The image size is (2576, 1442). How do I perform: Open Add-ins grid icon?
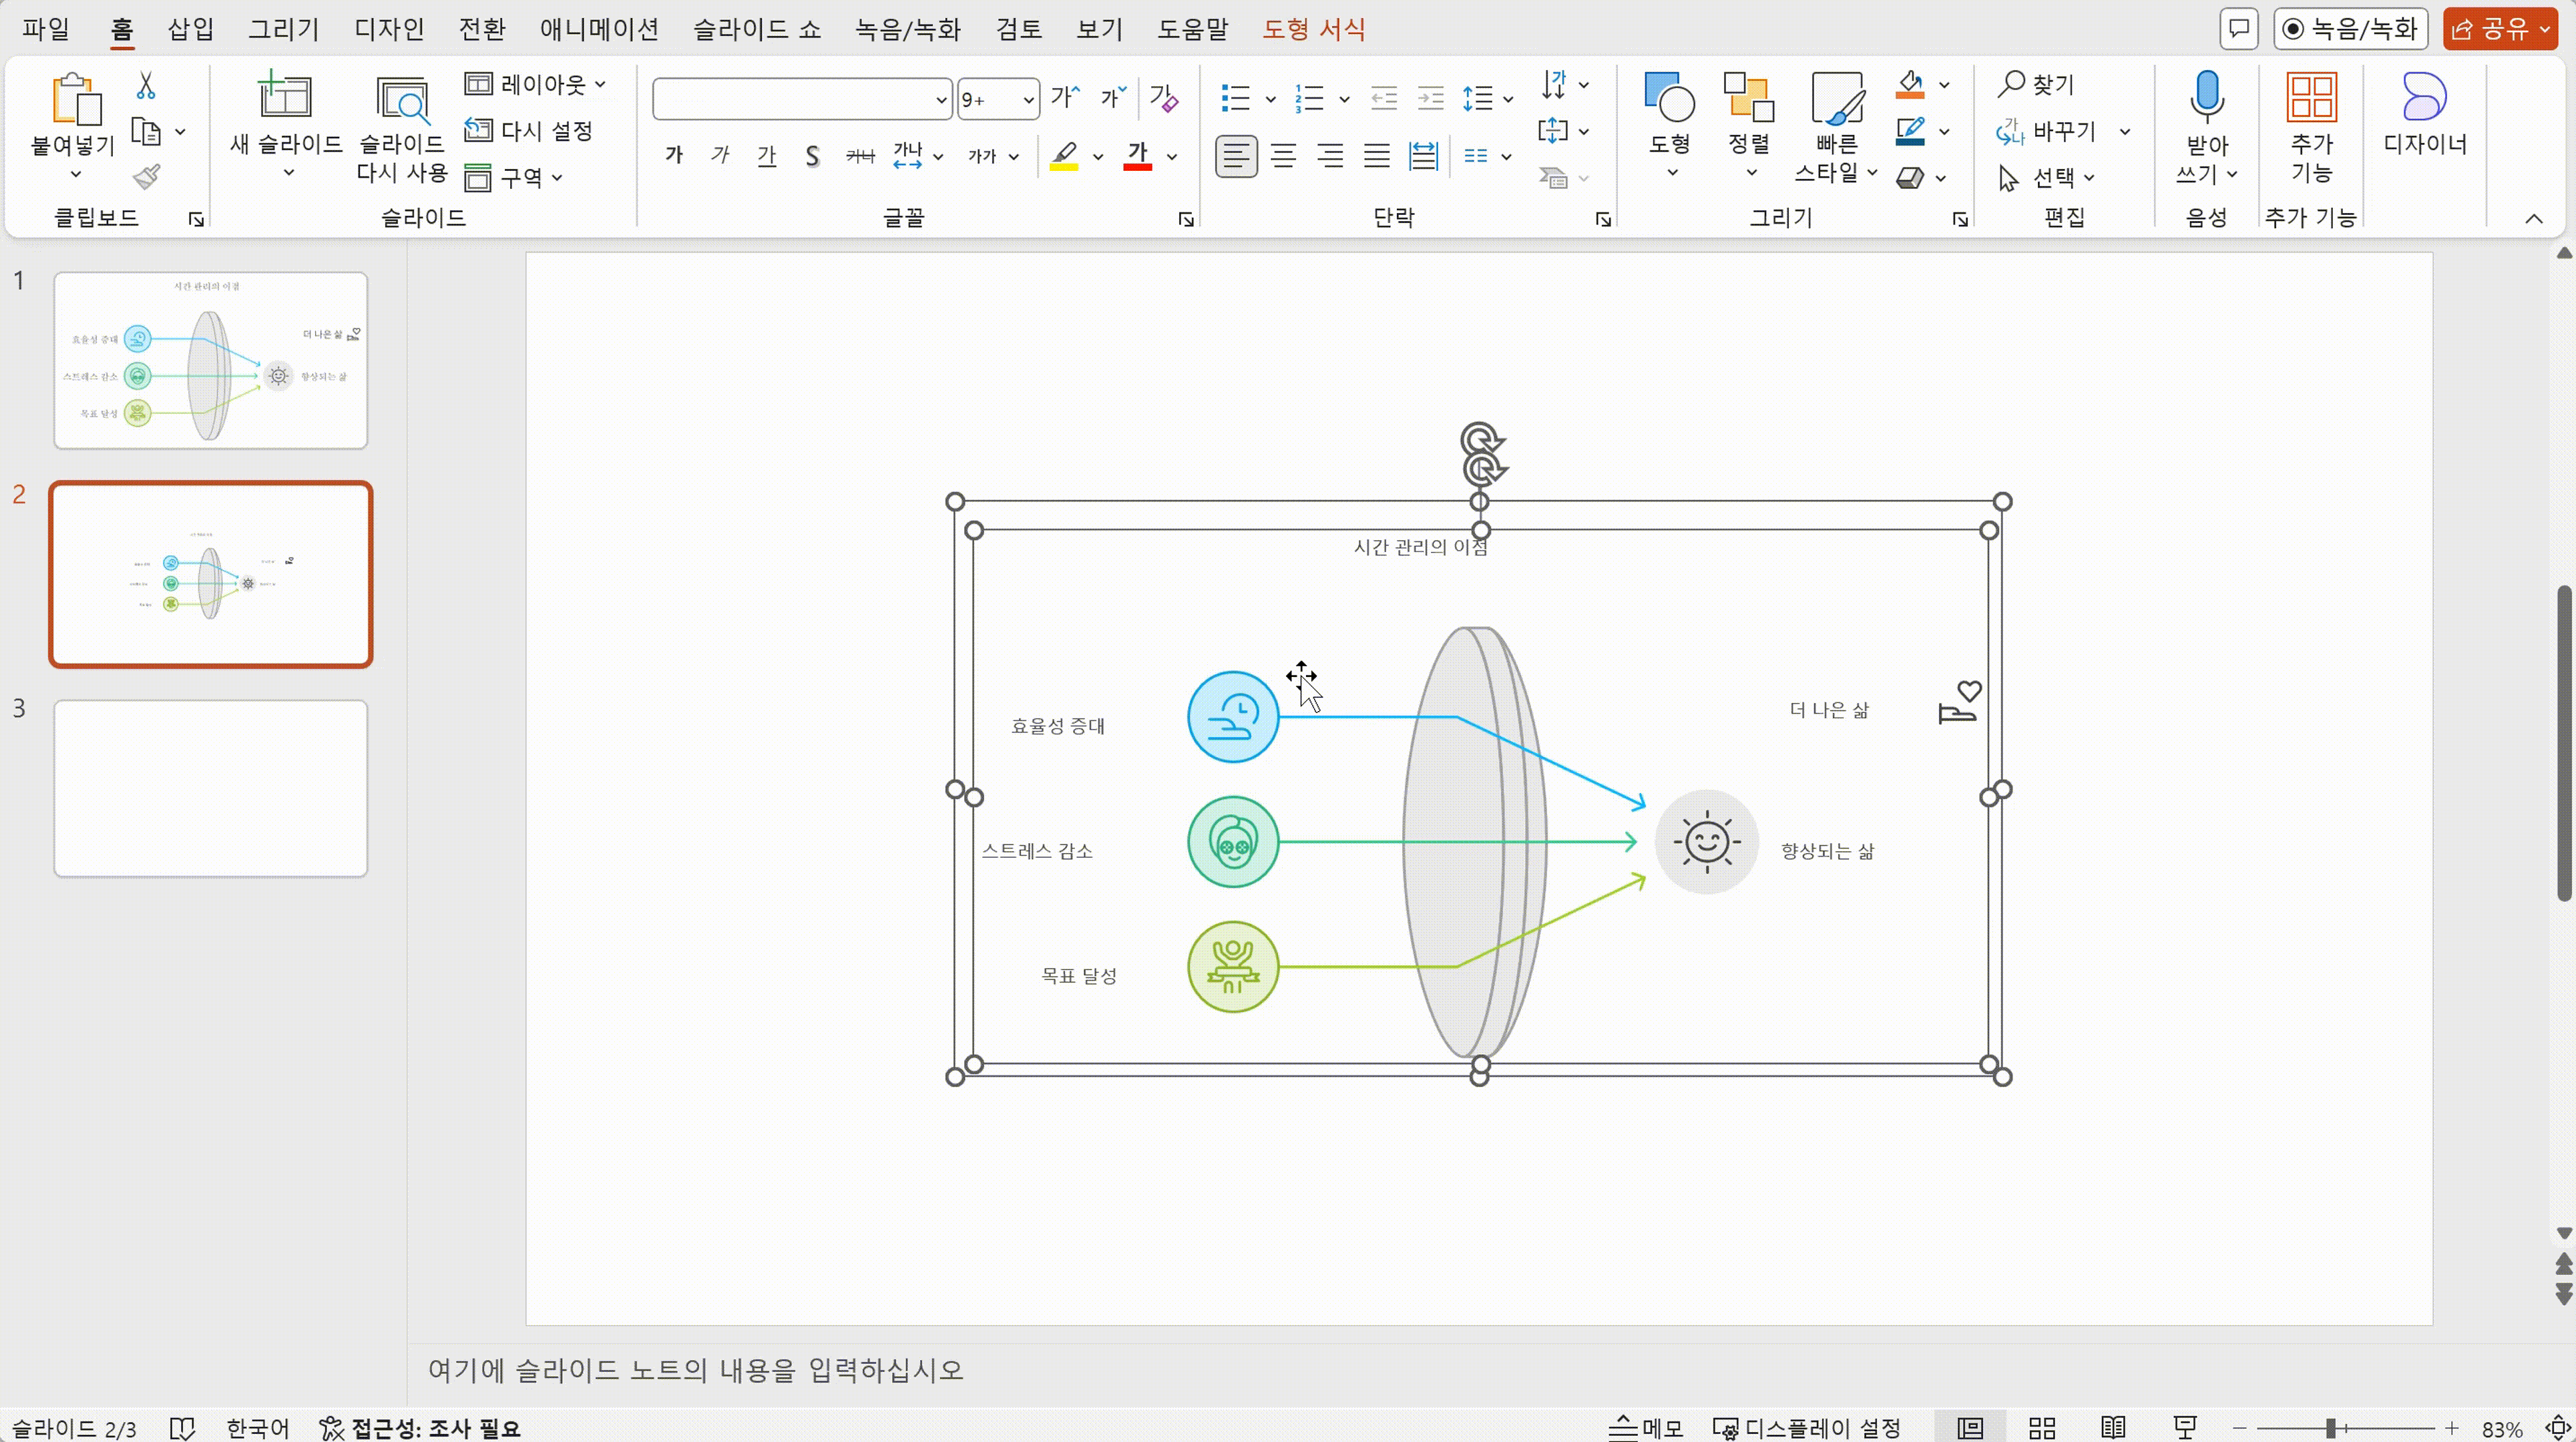click(x=2311, y=97)
